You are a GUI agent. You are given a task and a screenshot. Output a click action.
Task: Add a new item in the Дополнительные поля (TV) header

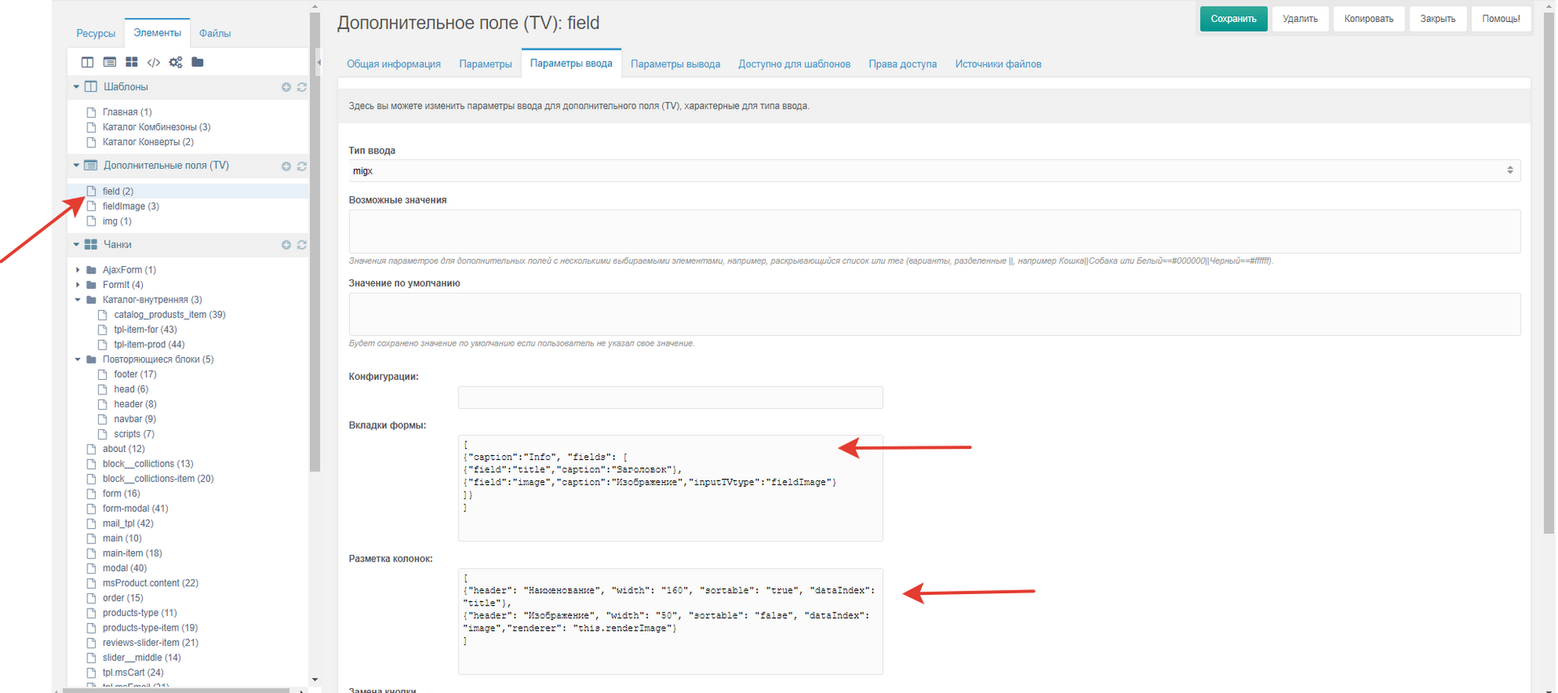286,166
